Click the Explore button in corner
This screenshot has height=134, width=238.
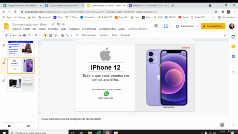pos(222,125)
